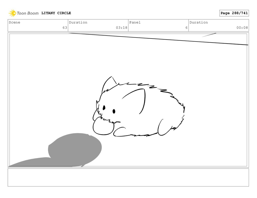Click the Page 288/741 indicator box
This screenshot has height=198, width=257.
(234, 13)
